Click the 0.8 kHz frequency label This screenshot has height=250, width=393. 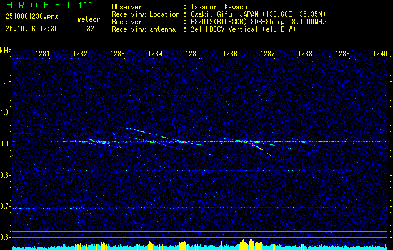(x=5, y=175)
